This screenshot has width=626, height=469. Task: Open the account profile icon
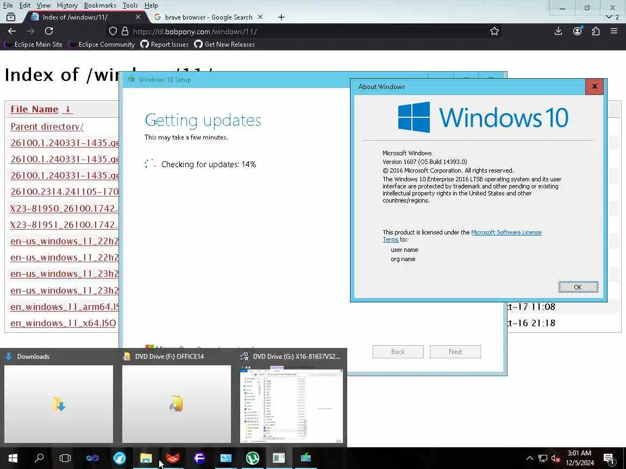click(577, 31)
